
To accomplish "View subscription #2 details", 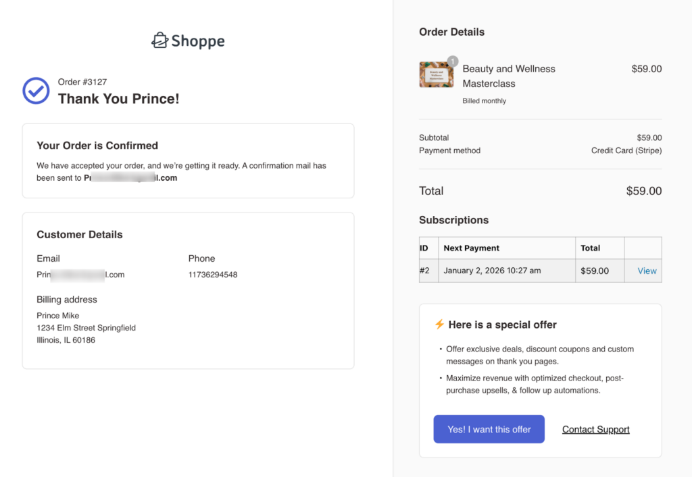I will [647, 271].
